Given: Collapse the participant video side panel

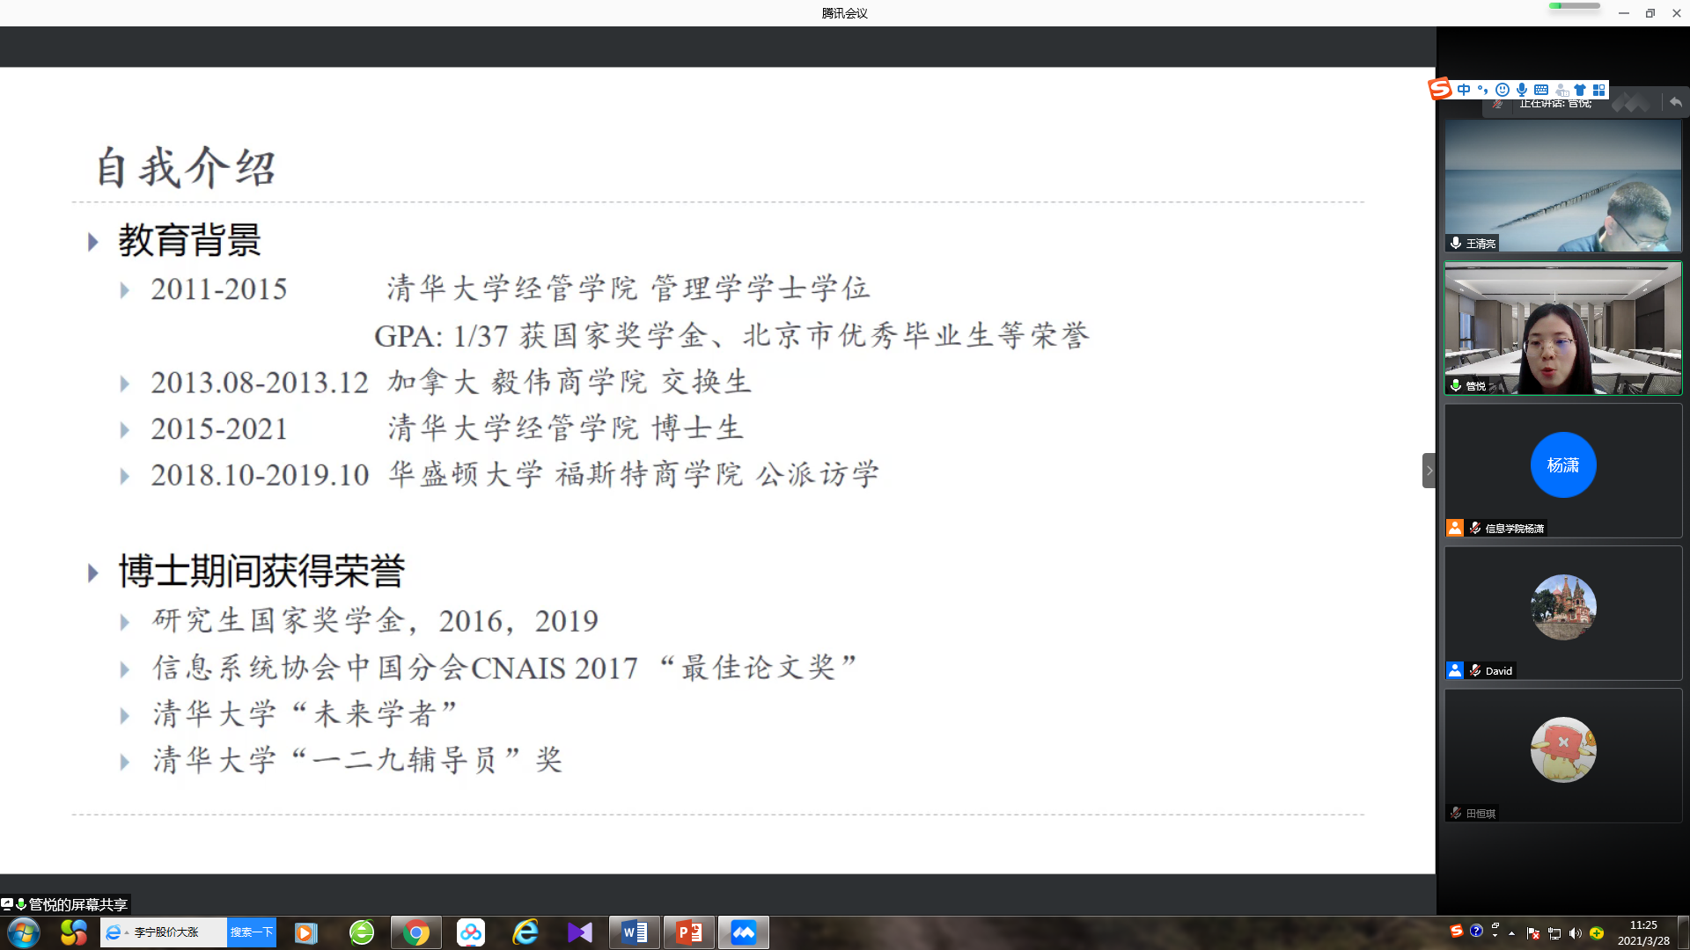Looking at the screenshot, I should click(1429, 471).
